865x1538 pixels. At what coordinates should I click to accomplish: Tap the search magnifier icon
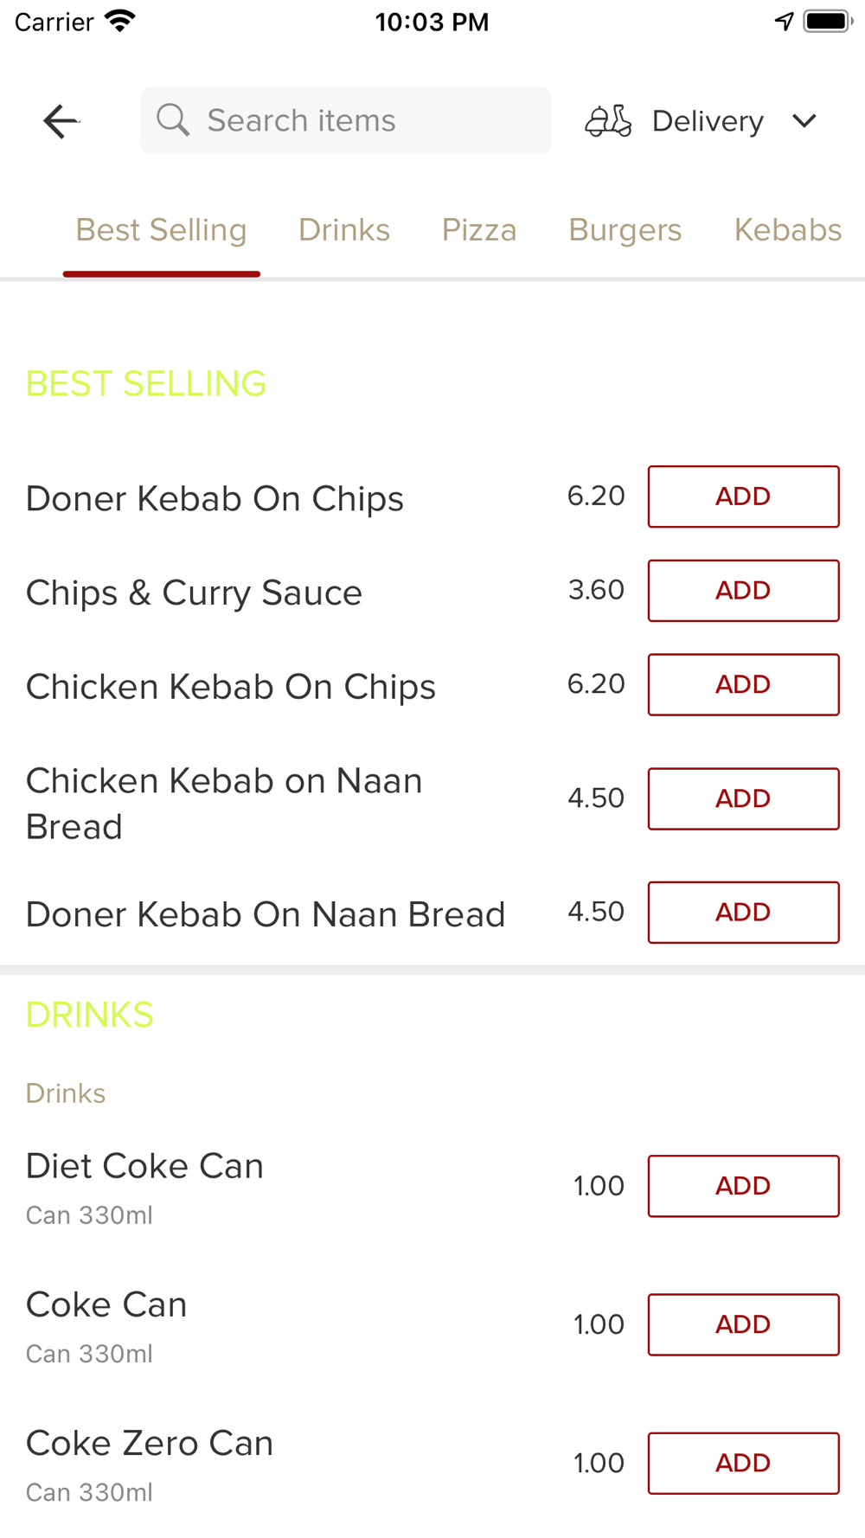point(173,120)
